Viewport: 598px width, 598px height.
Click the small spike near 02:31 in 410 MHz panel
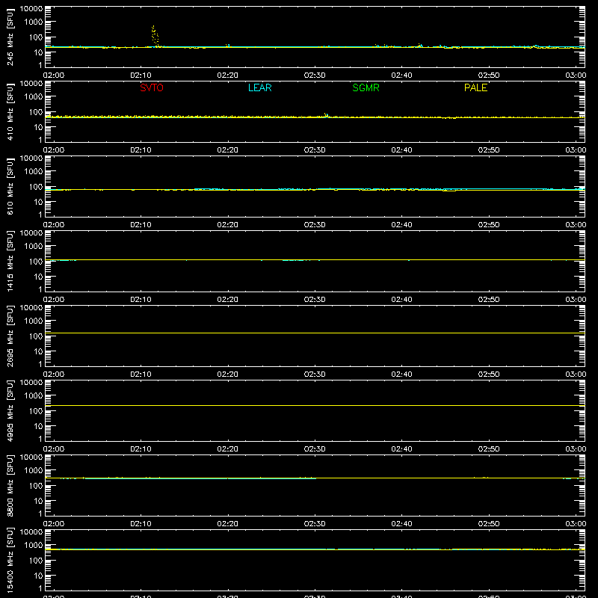coord(326,115)
